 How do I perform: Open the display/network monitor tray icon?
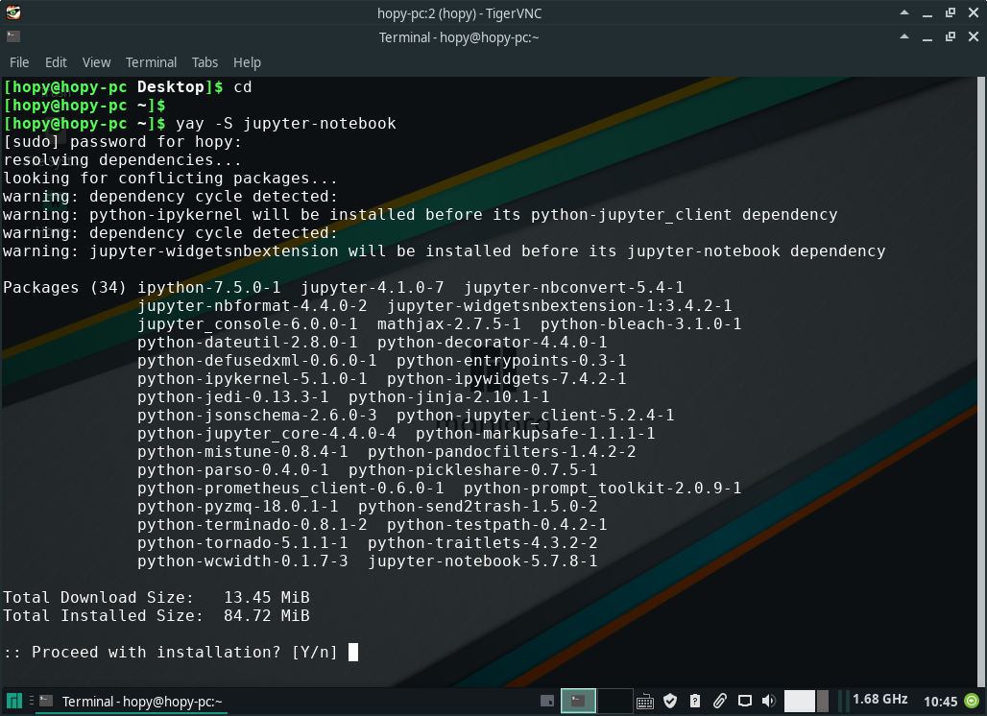pyautogui.click(x=745, y=701)
